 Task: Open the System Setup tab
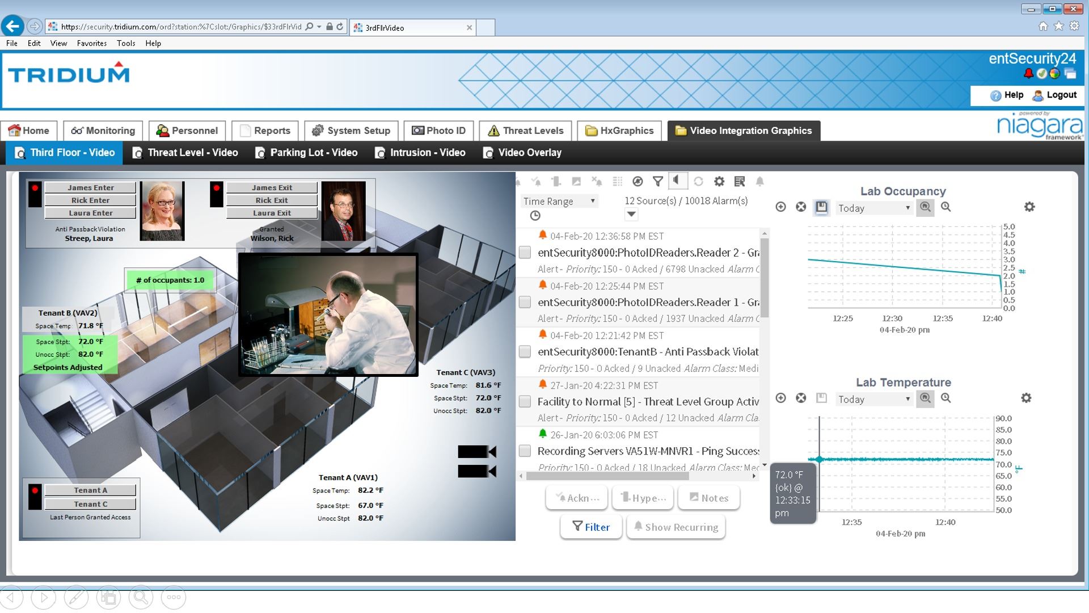(x=351, y=131)
